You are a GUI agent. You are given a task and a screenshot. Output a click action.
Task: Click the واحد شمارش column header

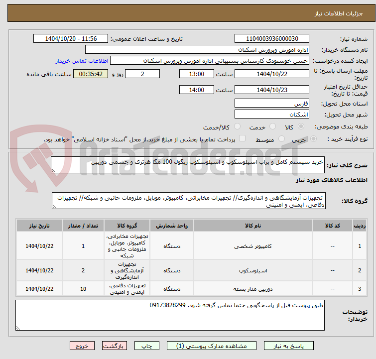click(x=172, y=226)
